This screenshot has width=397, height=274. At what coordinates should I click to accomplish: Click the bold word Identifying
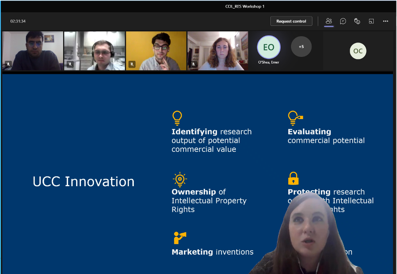[194, 132]
